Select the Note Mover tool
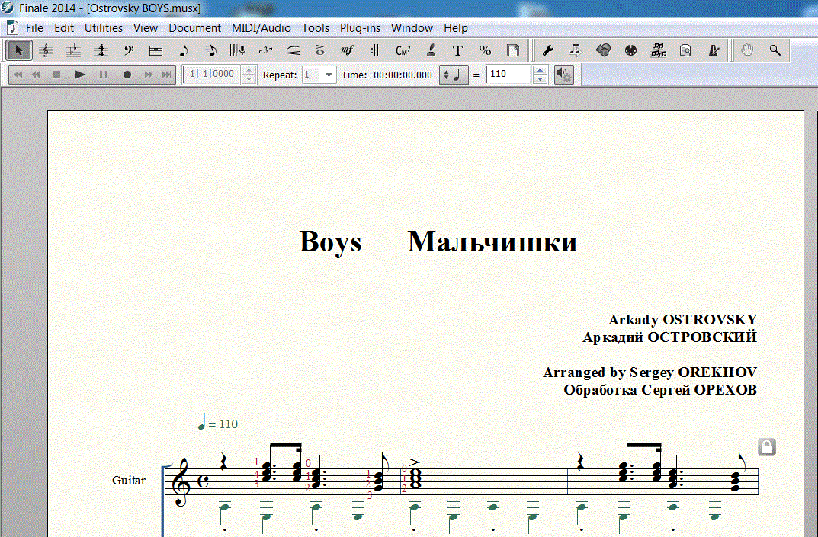Screen dimensions: 818x537 pyautogui.click(x=576, y=50)
